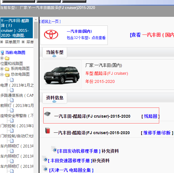Viewport: 174px width, 173px height.
Task: Click the second 菜单 list icon
Action: pos(23,42)
